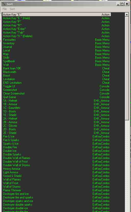Select the Bank loan 10K entry
The height and width of the screenshot is (212, 131).
(x=56, y=68)
